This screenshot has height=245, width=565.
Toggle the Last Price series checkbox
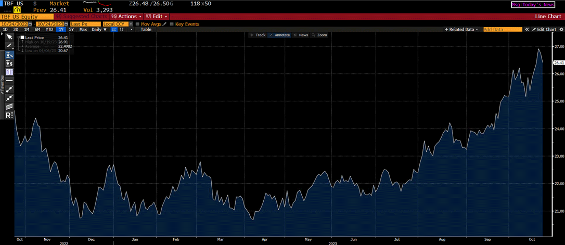click(x=22, y=37)
